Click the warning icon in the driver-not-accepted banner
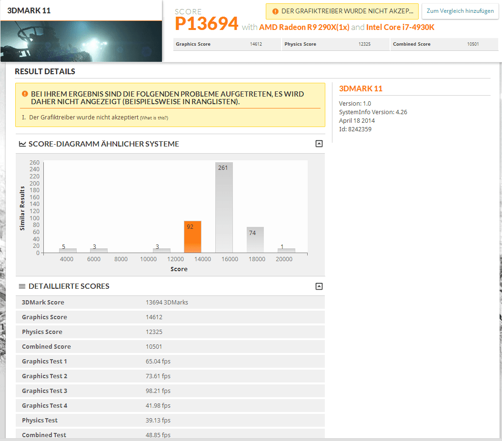 pyautogui.click(x=275, y=11)
